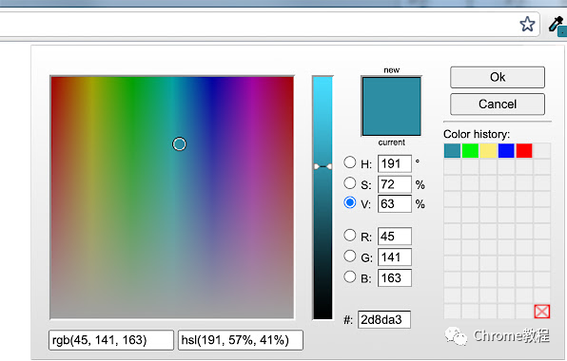This screenshot has width=567, height=361.
Task: Click the H input field showing 191
Action: point(395,163)
